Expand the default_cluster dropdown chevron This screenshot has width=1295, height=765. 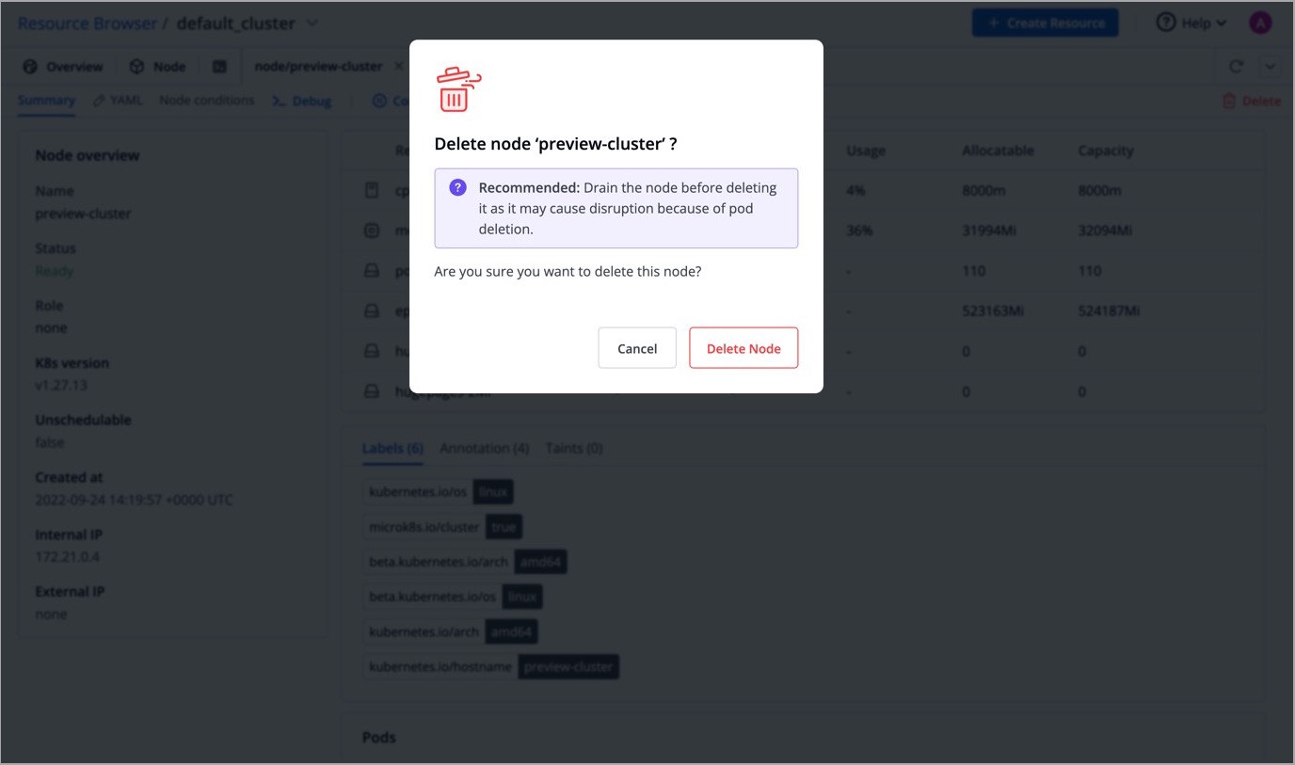[313, 24]
